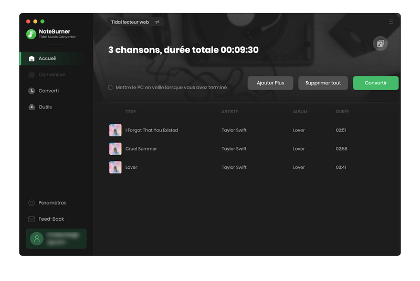Viewport: 420px width, 281px height.
Task: Click the DURÉE column header
Action: 342,112
